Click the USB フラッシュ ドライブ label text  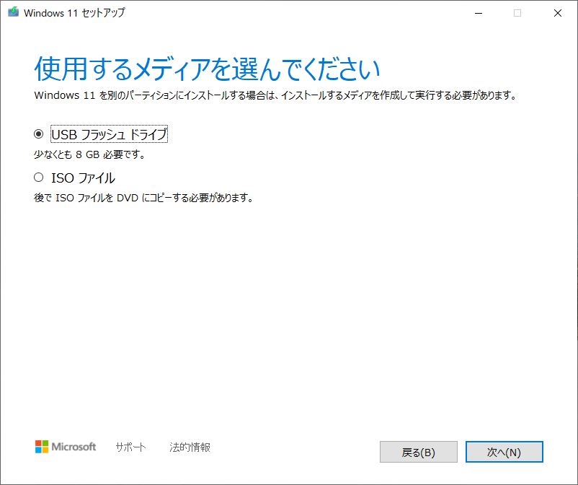(x=109, y=134)
